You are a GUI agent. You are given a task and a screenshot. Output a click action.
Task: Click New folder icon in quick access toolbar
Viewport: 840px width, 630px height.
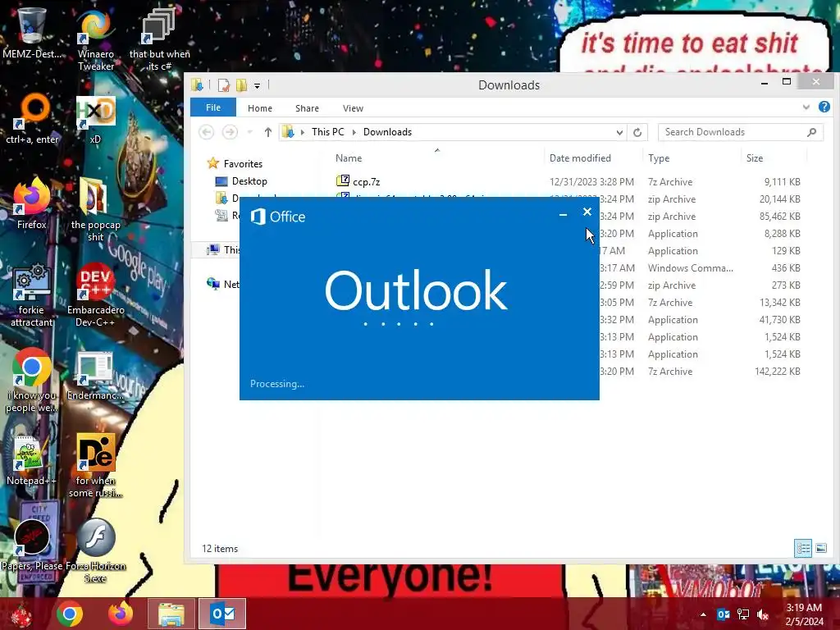[242, 85]
